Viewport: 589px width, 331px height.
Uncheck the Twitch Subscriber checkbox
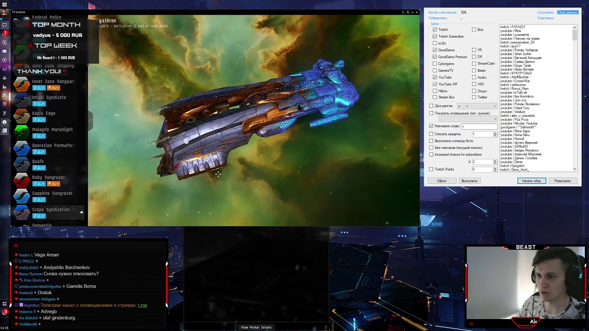click(x=435, y=36)
